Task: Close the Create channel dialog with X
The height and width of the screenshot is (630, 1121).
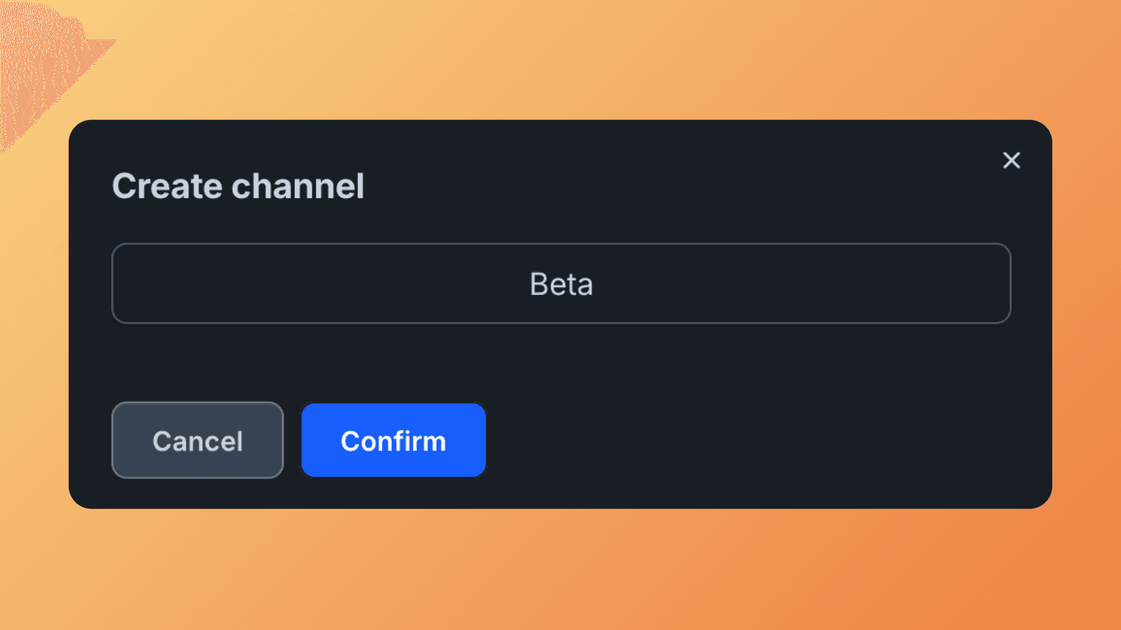Action: click(1011, 160)
